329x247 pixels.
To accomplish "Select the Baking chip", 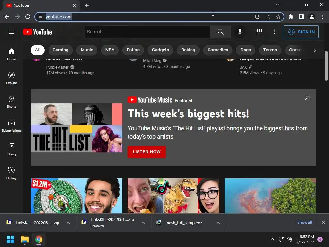I will point(188,50).
